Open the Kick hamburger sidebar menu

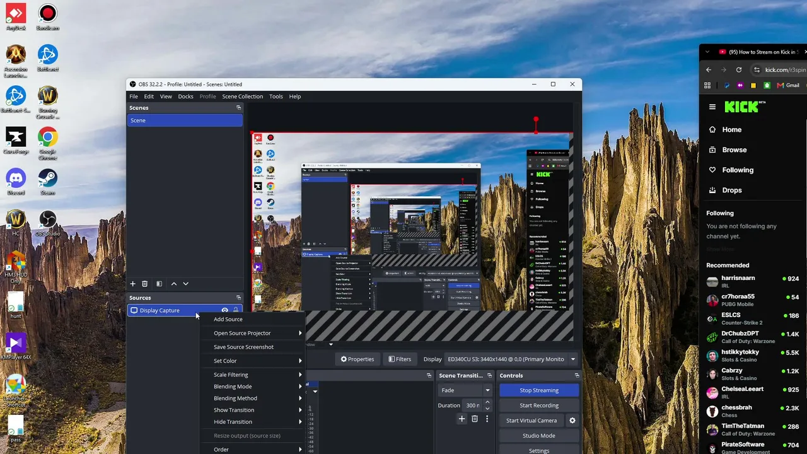click(712, 107)
